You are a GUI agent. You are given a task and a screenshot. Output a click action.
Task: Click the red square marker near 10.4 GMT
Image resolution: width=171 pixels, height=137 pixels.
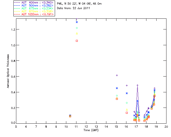70,116
